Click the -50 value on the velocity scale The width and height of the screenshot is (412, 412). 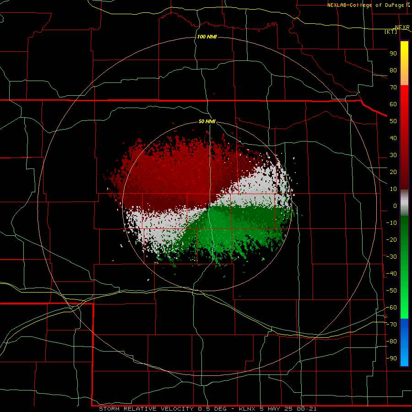[x=391, y=291]
